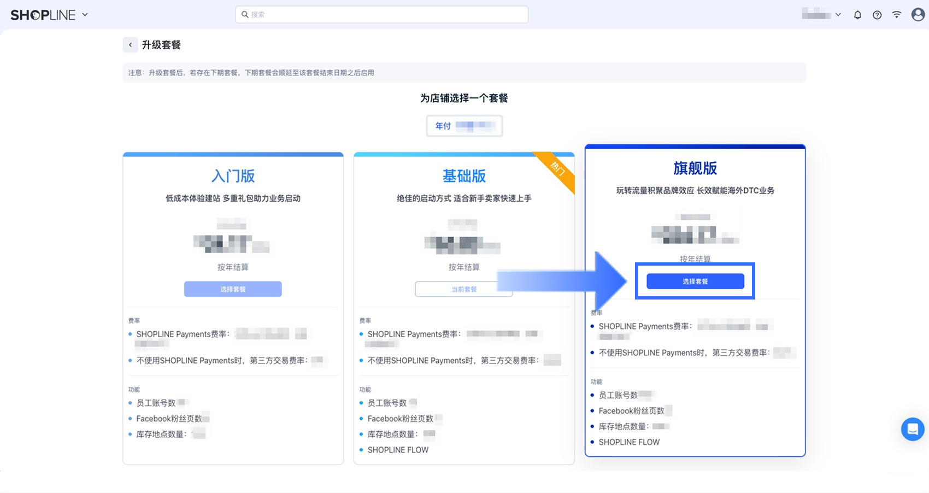This screenshot has width=929, height=493.
Task: Click the search magnifier icon
Action: [245, 15]
